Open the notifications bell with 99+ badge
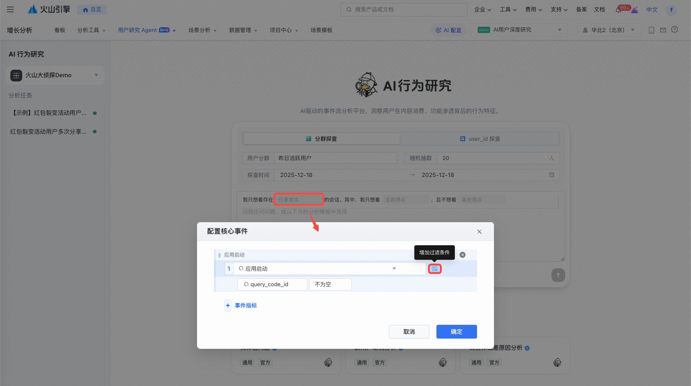Image resolution: width=691 pixels, height=386 pixels. tap(619, 9)
